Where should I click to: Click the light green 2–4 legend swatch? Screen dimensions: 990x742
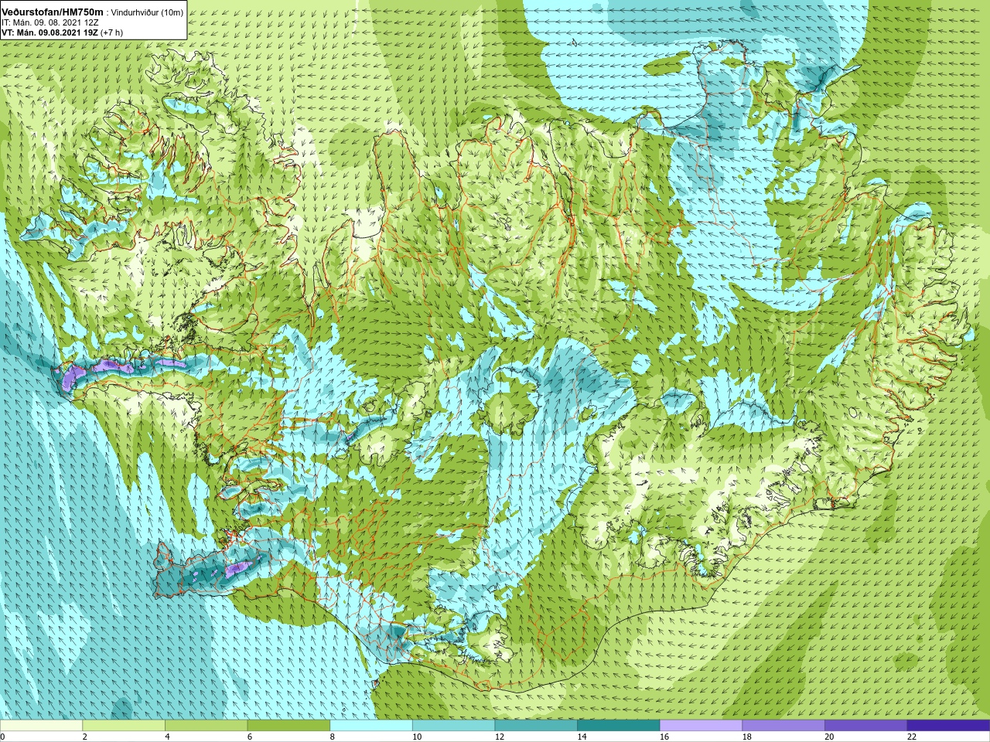pyautogui.click(x=124, y=726)
